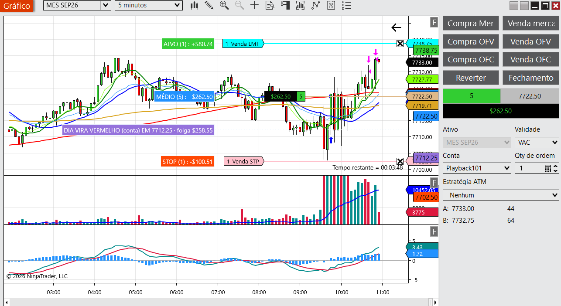Viewport: 561px width, 306px height.
Task: Click the Tempo restante countdown text
Action: pos(368,167)
